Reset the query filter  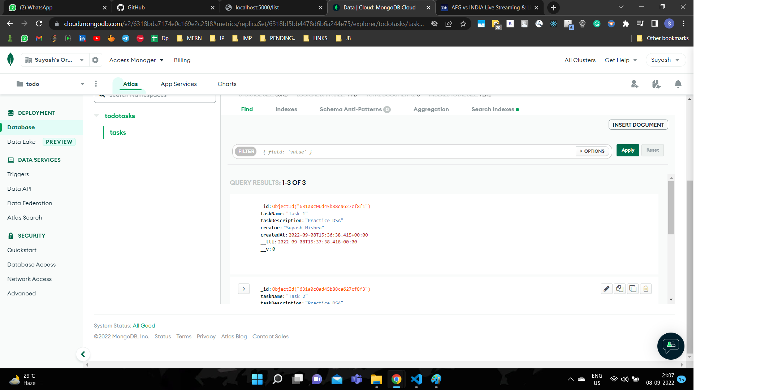652,150
